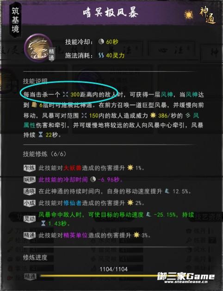Click the 神通 category label
223x291 pixels.
[208, 15]
